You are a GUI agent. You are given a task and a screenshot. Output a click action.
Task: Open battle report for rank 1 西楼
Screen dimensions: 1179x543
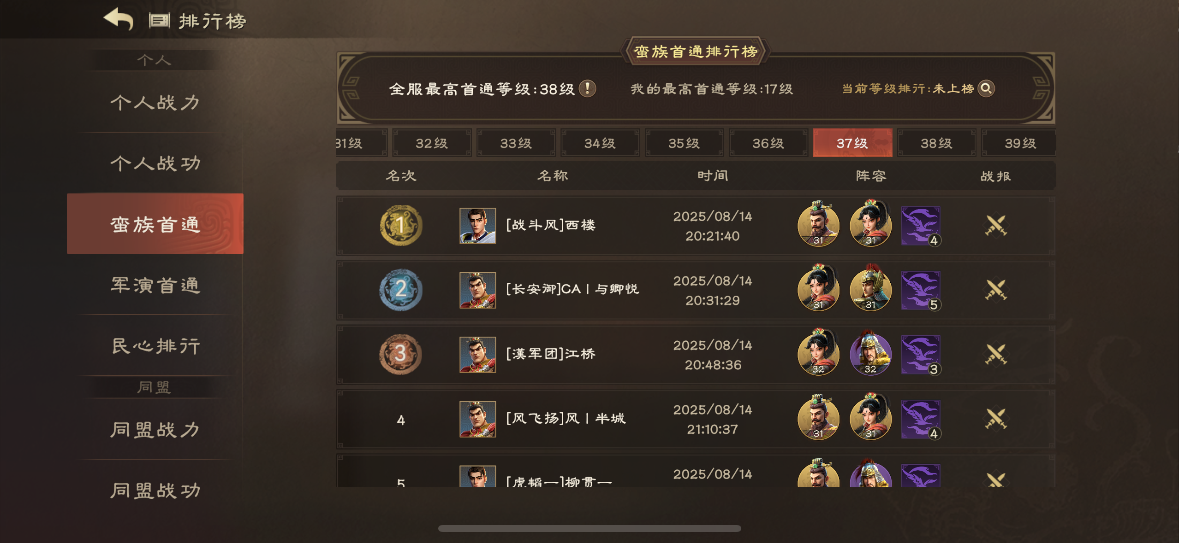point(995,226)
